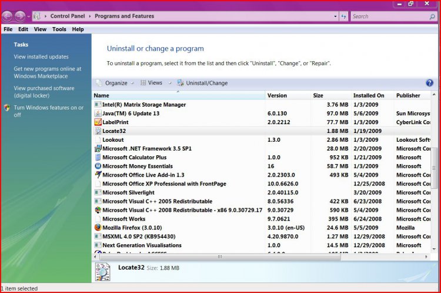Click the horizontal scrollbar right arrow
Viewport: 441px width, 293px height.
click(426, 257)
